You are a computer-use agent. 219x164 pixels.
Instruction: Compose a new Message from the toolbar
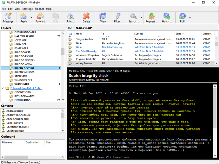pos(8,18)
